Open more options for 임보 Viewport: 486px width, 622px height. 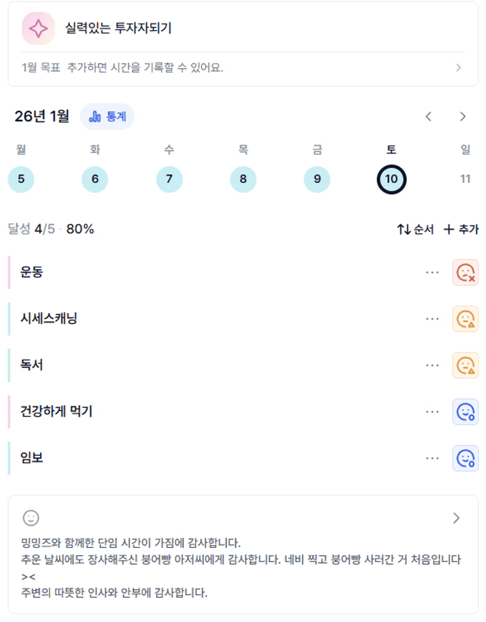tap(433, 458)
